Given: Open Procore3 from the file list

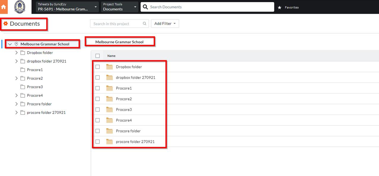Looking at the screenshot, I should coord(124,110).
